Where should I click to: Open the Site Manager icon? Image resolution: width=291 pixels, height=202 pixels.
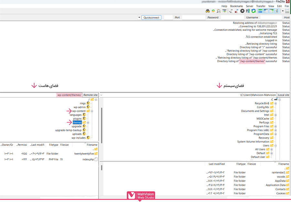(287, 11)
